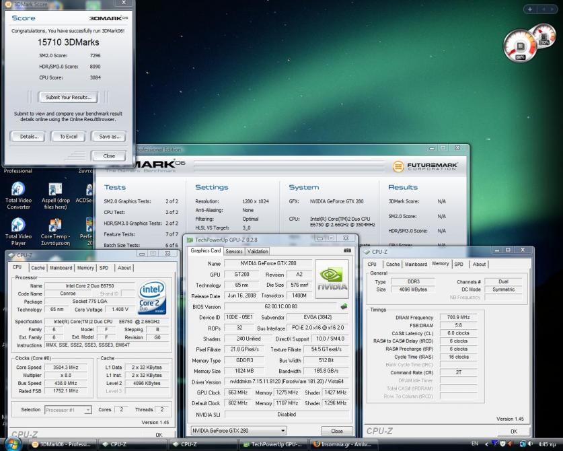Launch Total Video Player desktop icon
This screenshot has width=563, height=451.
coord(18,232)
